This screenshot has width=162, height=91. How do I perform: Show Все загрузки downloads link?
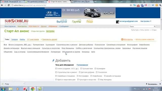[153, 84]
